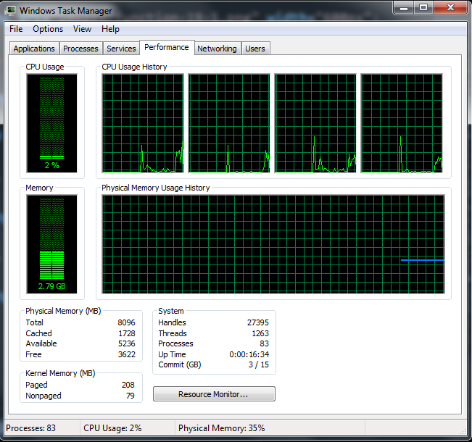
Task: Click the 'Physical Memory (MB)' group label
Action: click(63, 311)
